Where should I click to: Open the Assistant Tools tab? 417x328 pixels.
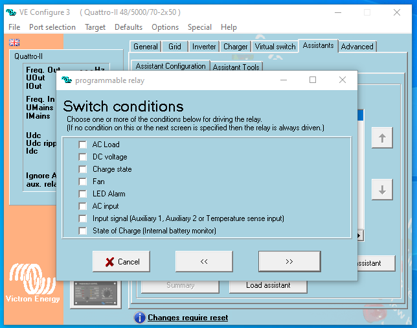pos(236,67)
